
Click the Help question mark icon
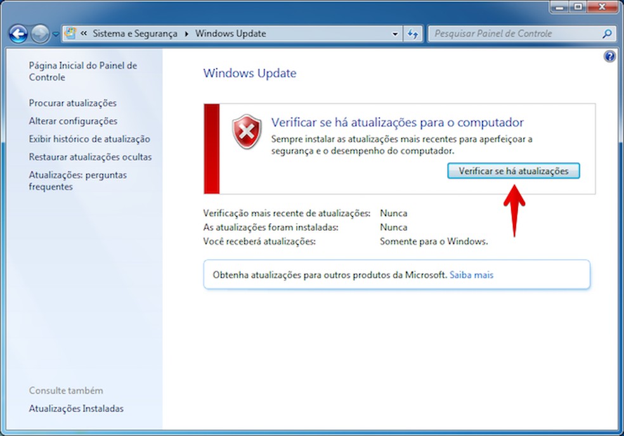609,56
